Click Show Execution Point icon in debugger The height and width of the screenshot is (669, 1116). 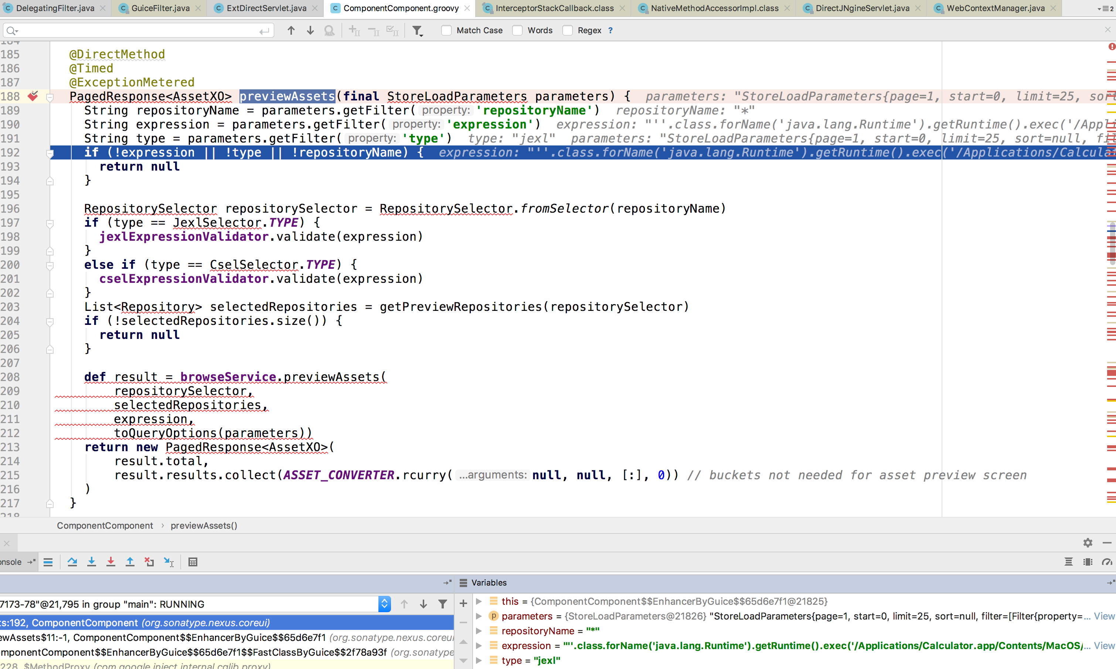pos(48,562)
